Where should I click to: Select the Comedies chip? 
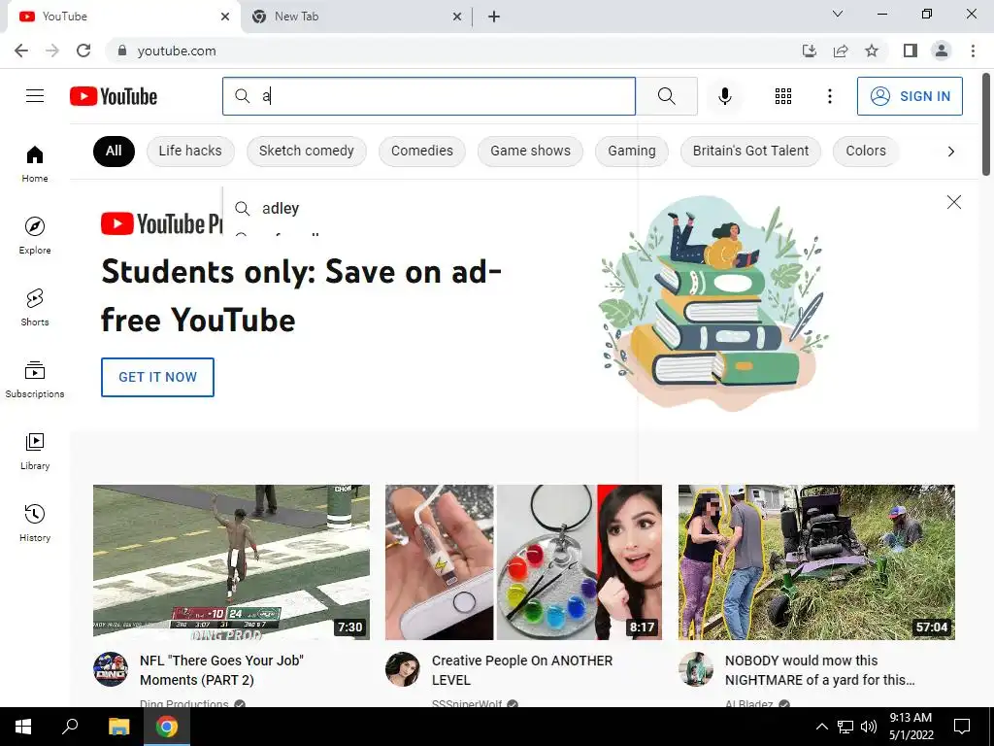coord(421,151)
